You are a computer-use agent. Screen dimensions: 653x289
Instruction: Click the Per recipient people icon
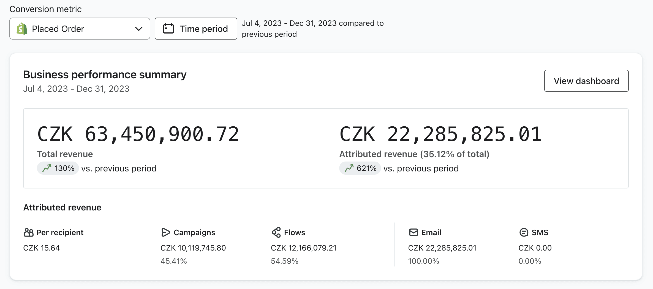click(x=29, y=232)
